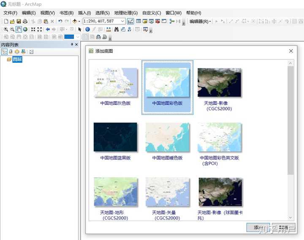Open the 编辑(E) menu
Viewport: 304px width, 240px height.
29,13
